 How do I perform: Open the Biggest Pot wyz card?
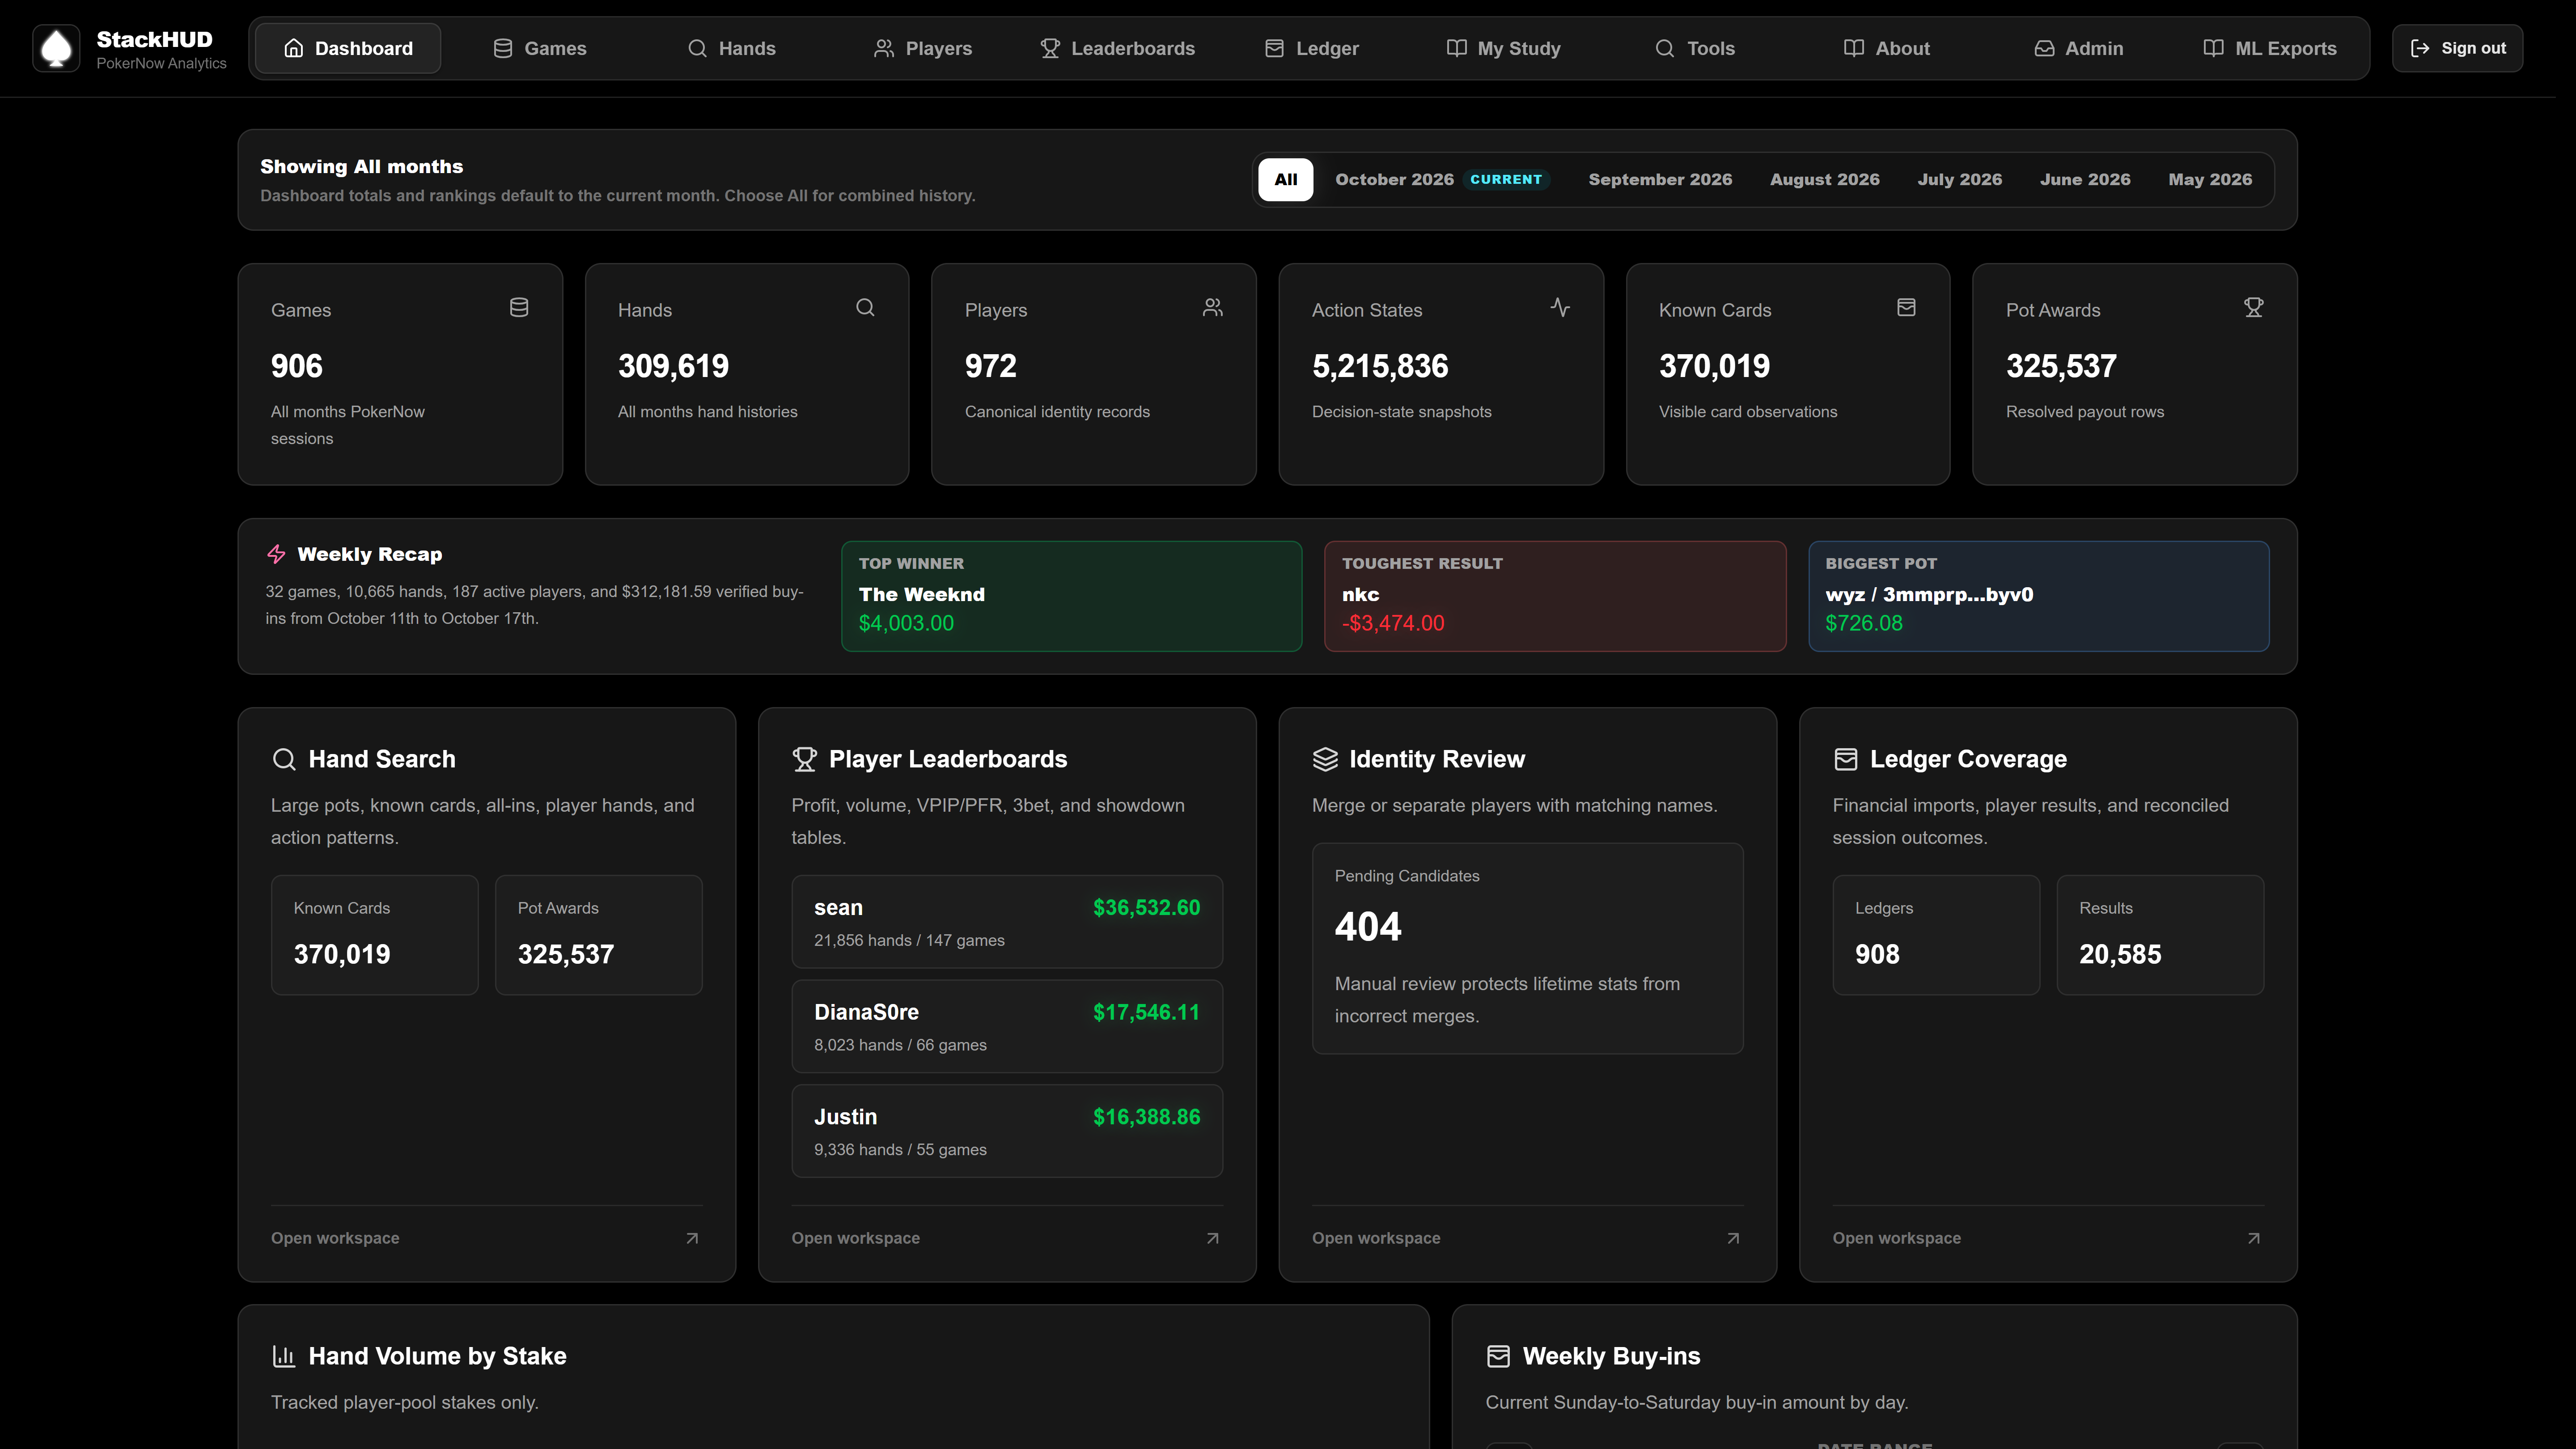point(2038,596)
